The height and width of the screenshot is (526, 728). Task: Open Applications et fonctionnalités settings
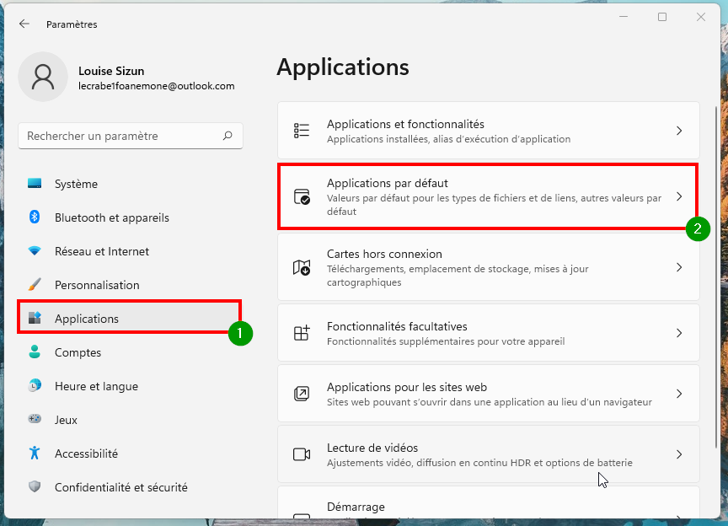[x=489, y=131]
